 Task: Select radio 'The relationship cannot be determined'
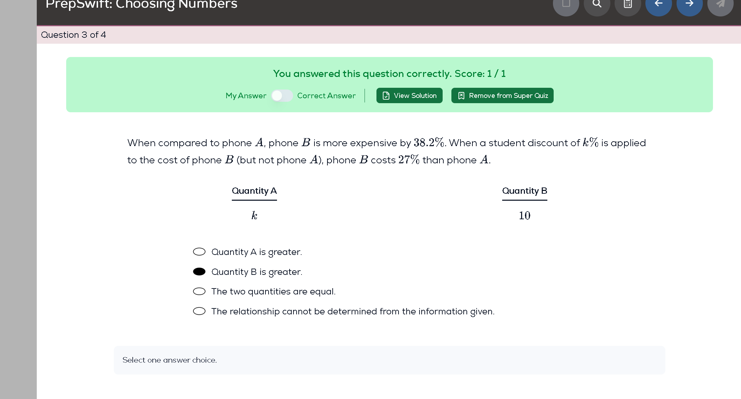199,311
